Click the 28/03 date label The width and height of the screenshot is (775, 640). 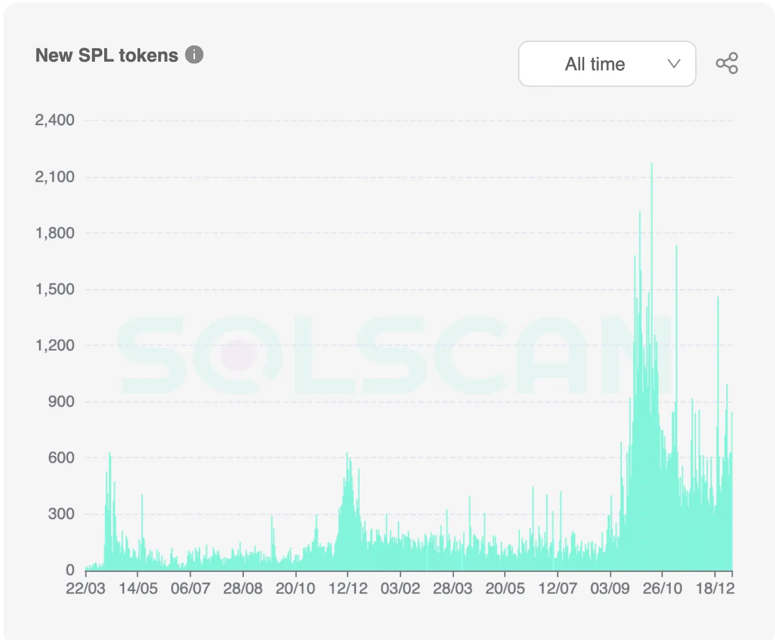coord(453,588)
